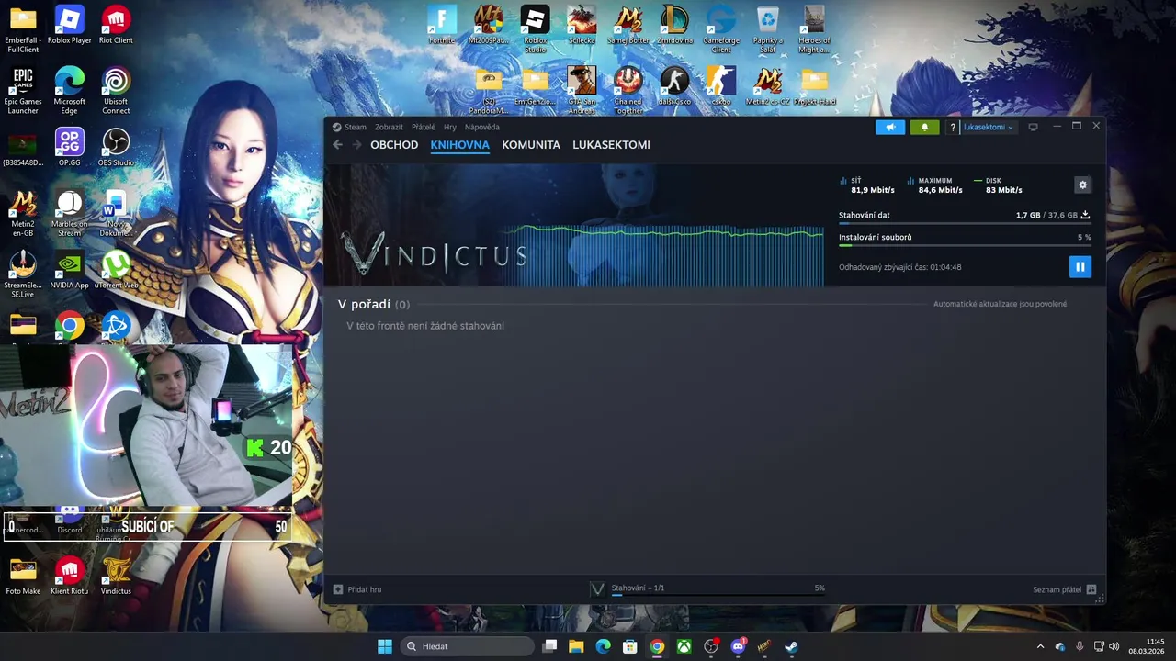Open the KNIHOVNA library tab
Viewport: 1176px width, 661px height.
click(x=459, y=145)
